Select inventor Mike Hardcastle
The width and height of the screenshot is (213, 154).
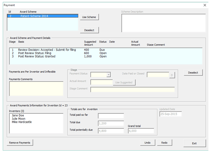pyautogui.click(x=22, y=122)
